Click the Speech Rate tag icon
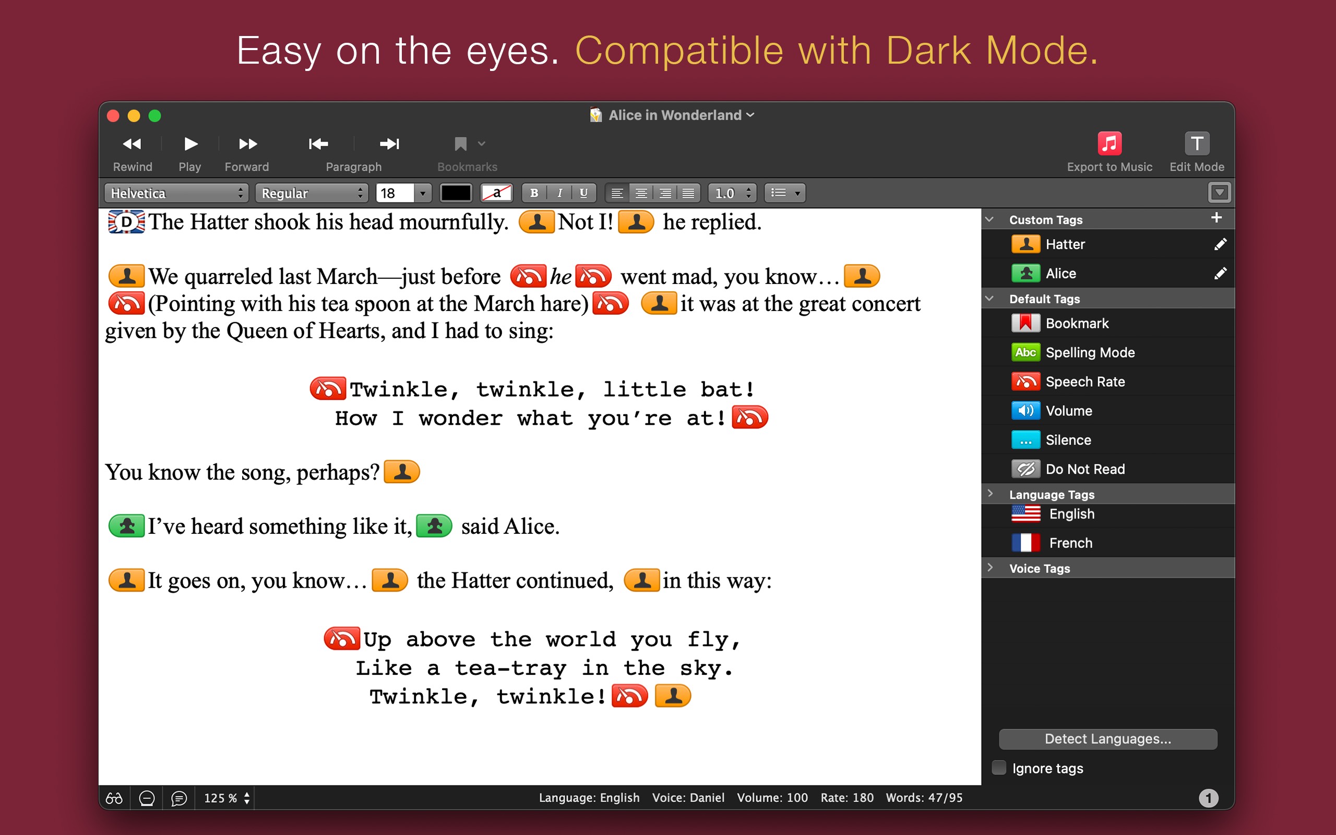1336x835 pixels. click(x=1025, y=381)
